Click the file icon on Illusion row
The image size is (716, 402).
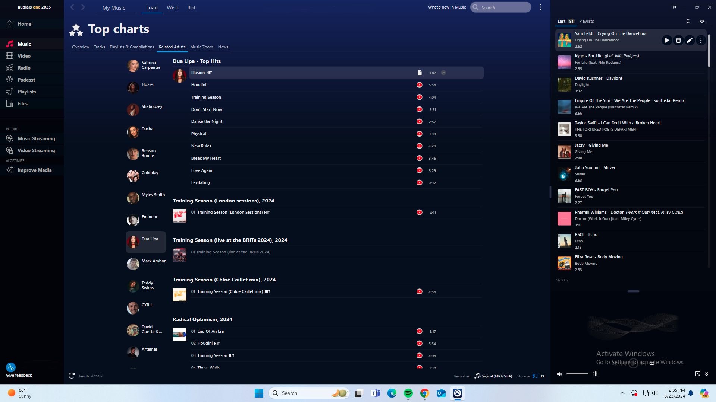coord(420,73)
